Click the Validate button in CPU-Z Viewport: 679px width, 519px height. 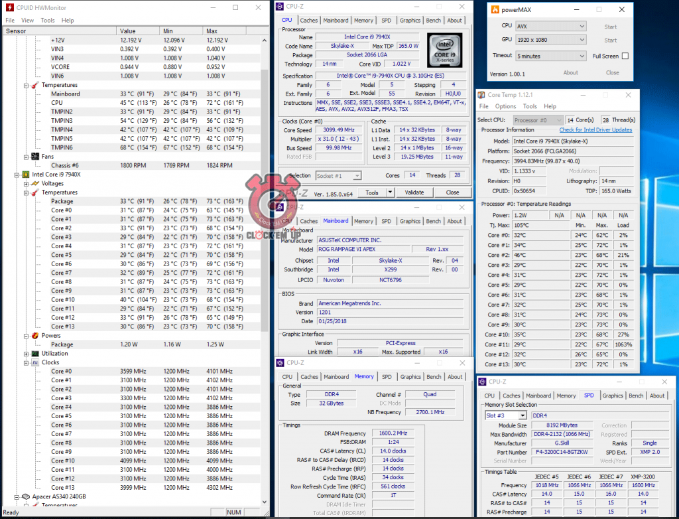click(414, 192)
